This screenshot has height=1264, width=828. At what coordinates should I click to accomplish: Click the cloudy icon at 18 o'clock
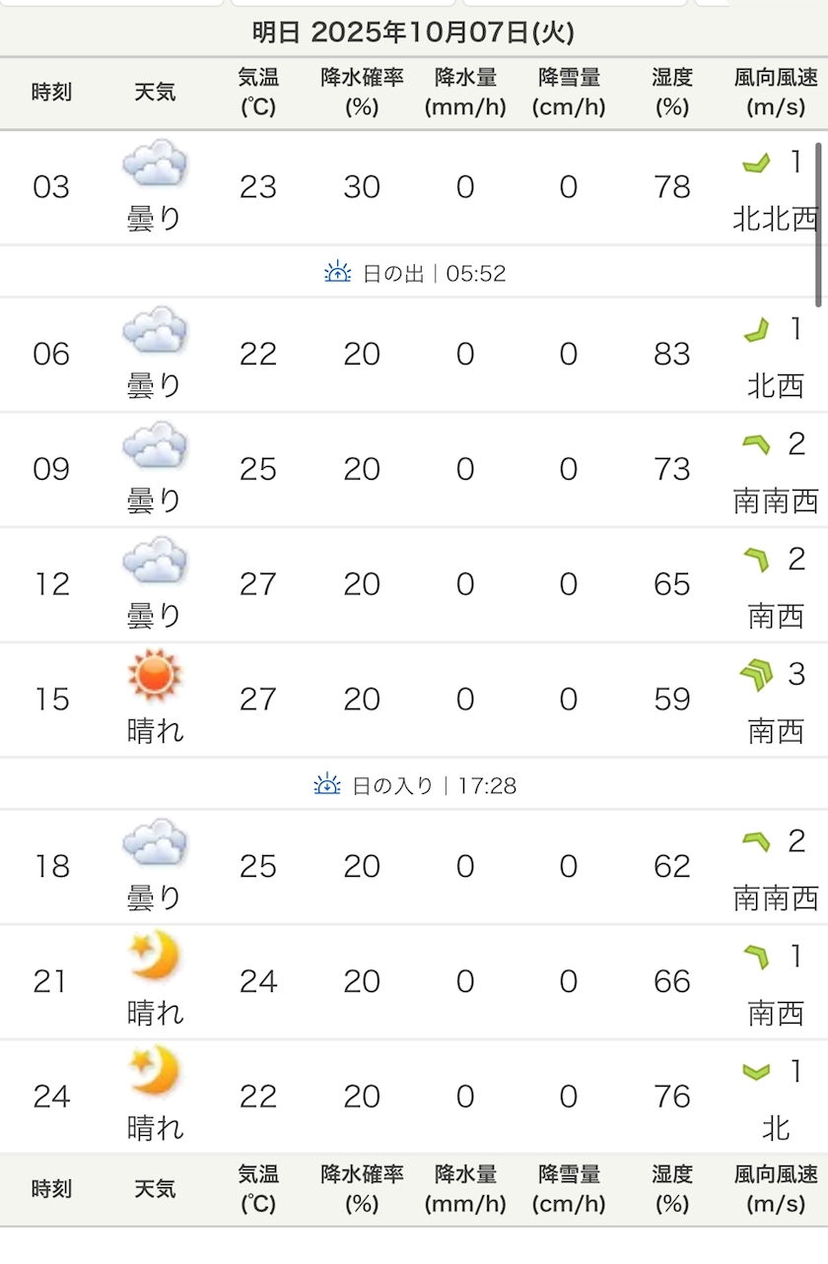click(155, 843)
